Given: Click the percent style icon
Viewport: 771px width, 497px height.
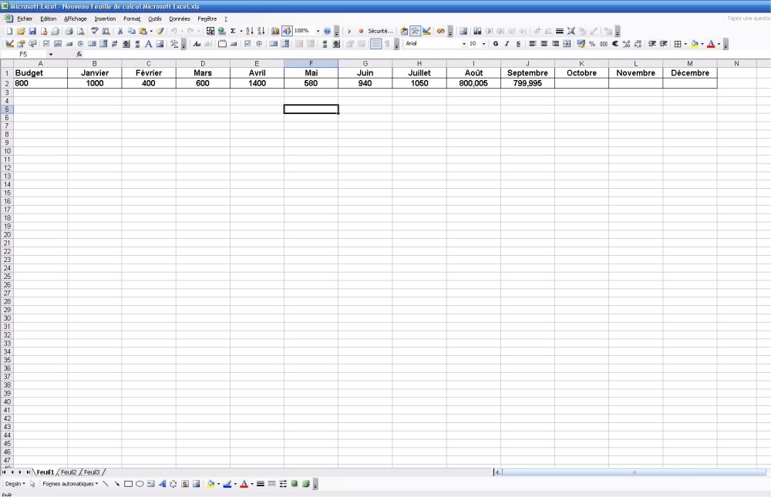Looking at the screenshot, I should [x=592, y=44].
